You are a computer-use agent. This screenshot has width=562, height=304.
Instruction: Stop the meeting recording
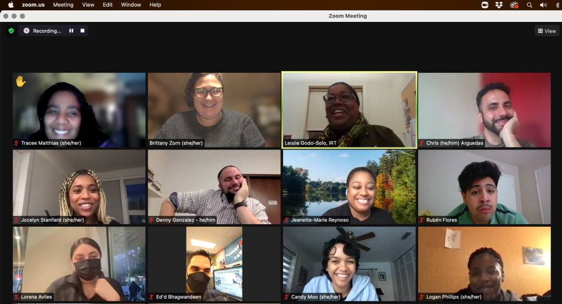pyautogui.click(x=82, y=31)
